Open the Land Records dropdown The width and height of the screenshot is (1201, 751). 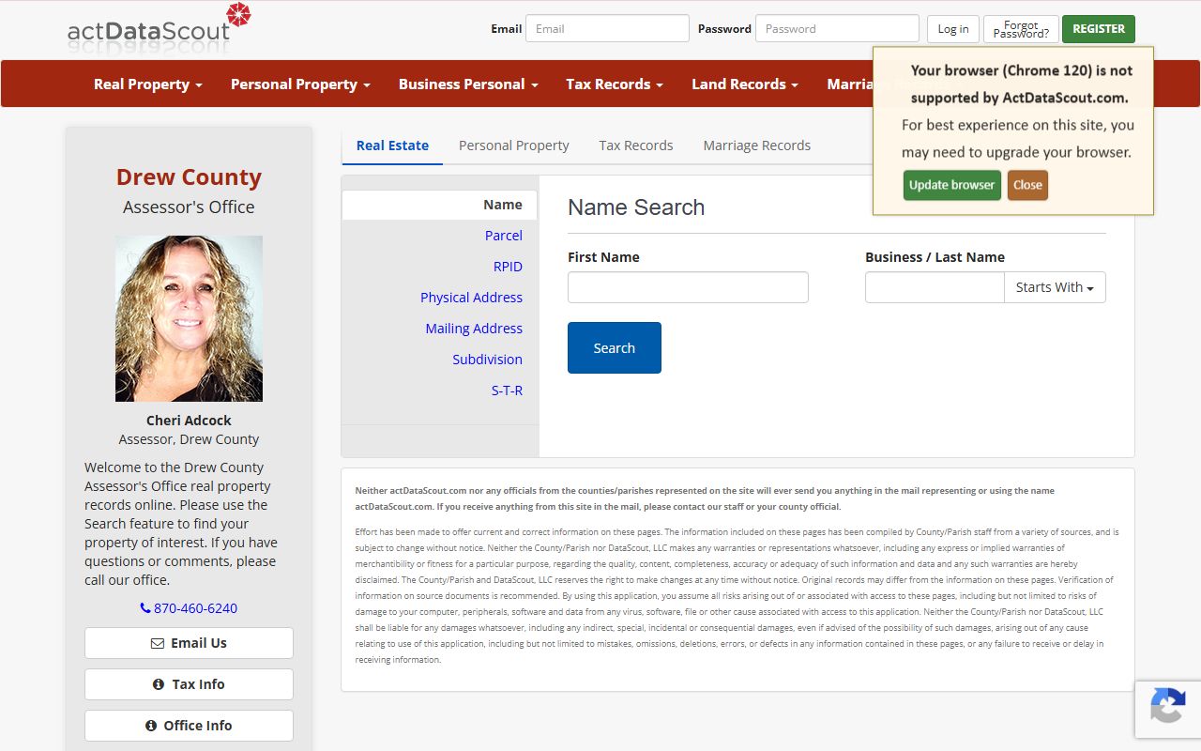[745, 84]
